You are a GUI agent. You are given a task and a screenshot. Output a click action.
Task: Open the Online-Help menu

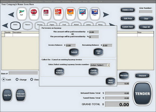(94, 2)
